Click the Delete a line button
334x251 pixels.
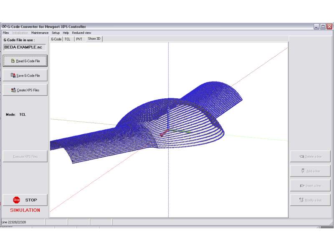(310, 156)
